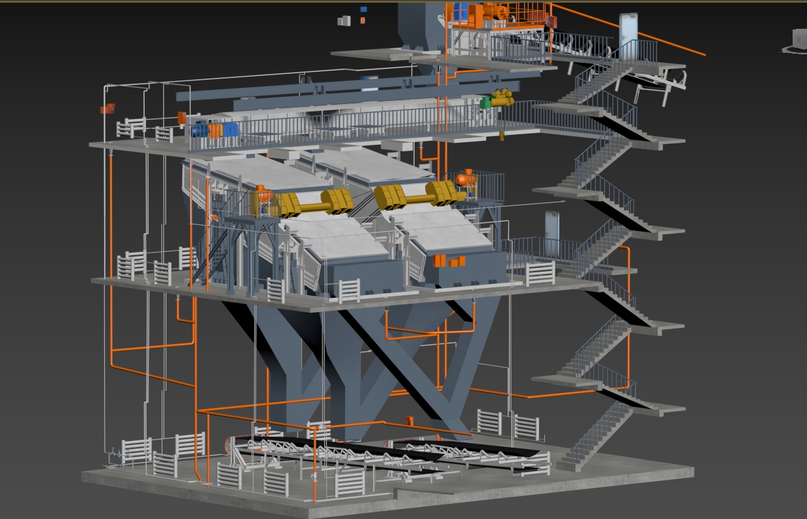Pick the orange motor left of the yellow shafts

(263, 193)
